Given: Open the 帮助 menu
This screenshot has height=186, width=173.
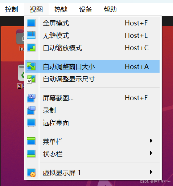Looking at the screenshot, I should point(110,9).
